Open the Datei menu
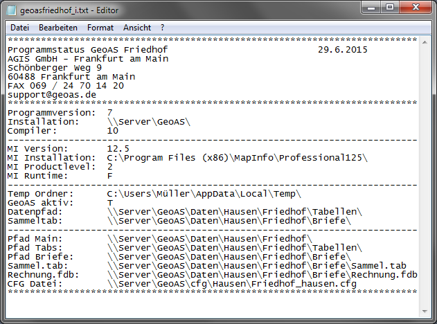Screen dimensions: 437x324 pos(19,28)
